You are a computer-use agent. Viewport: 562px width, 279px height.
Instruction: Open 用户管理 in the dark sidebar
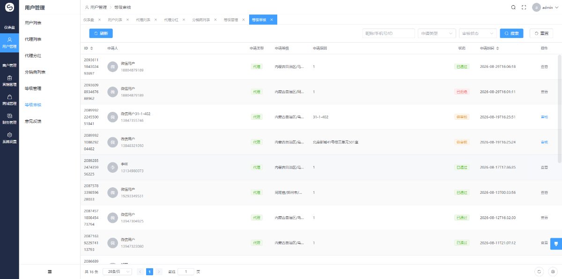(9, 43)
